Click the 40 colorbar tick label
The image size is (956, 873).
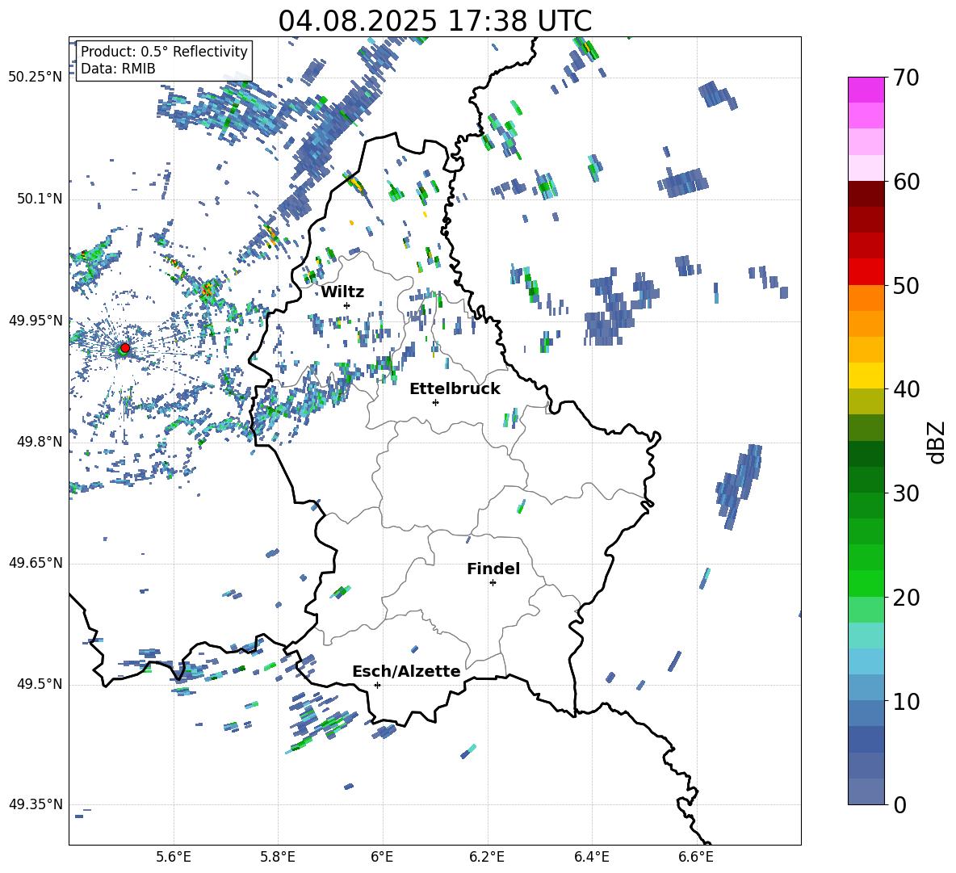point(906,389)
